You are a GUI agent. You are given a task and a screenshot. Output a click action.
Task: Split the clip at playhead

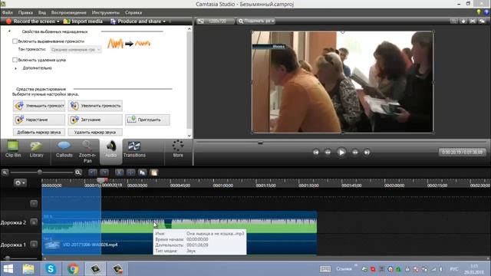point(131,172)
